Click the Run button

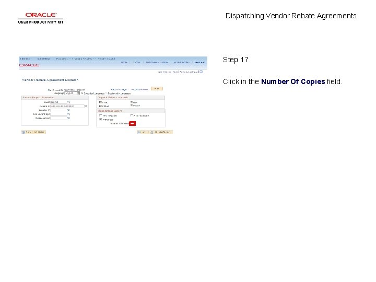[157, 88]
